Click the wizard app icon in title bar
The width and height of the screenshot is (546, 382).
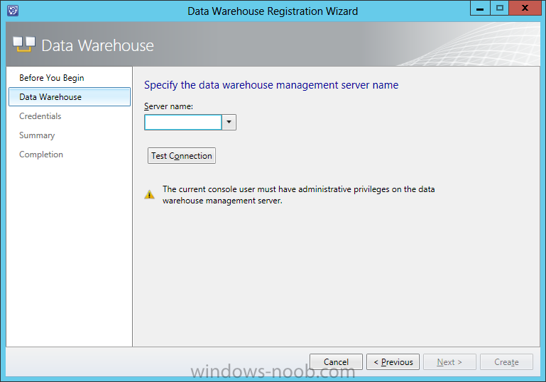click(x=13, y=11)
